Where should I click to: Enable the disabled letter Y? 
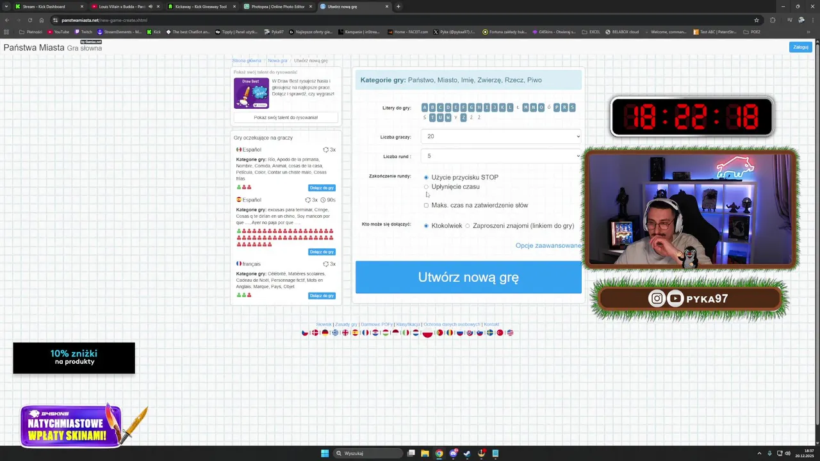coord(455,118)
